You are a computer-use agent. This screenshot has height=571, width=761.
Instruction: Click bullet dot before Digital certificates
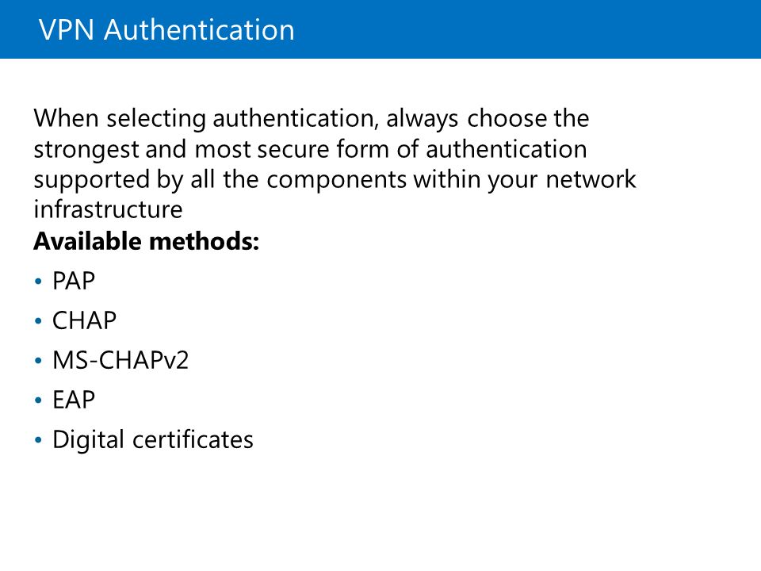[x=38, y=440]
